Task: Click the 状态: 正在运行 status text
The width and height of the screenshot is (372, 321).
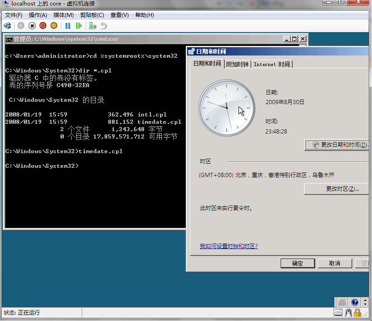Action: click(x=22, y=313)
